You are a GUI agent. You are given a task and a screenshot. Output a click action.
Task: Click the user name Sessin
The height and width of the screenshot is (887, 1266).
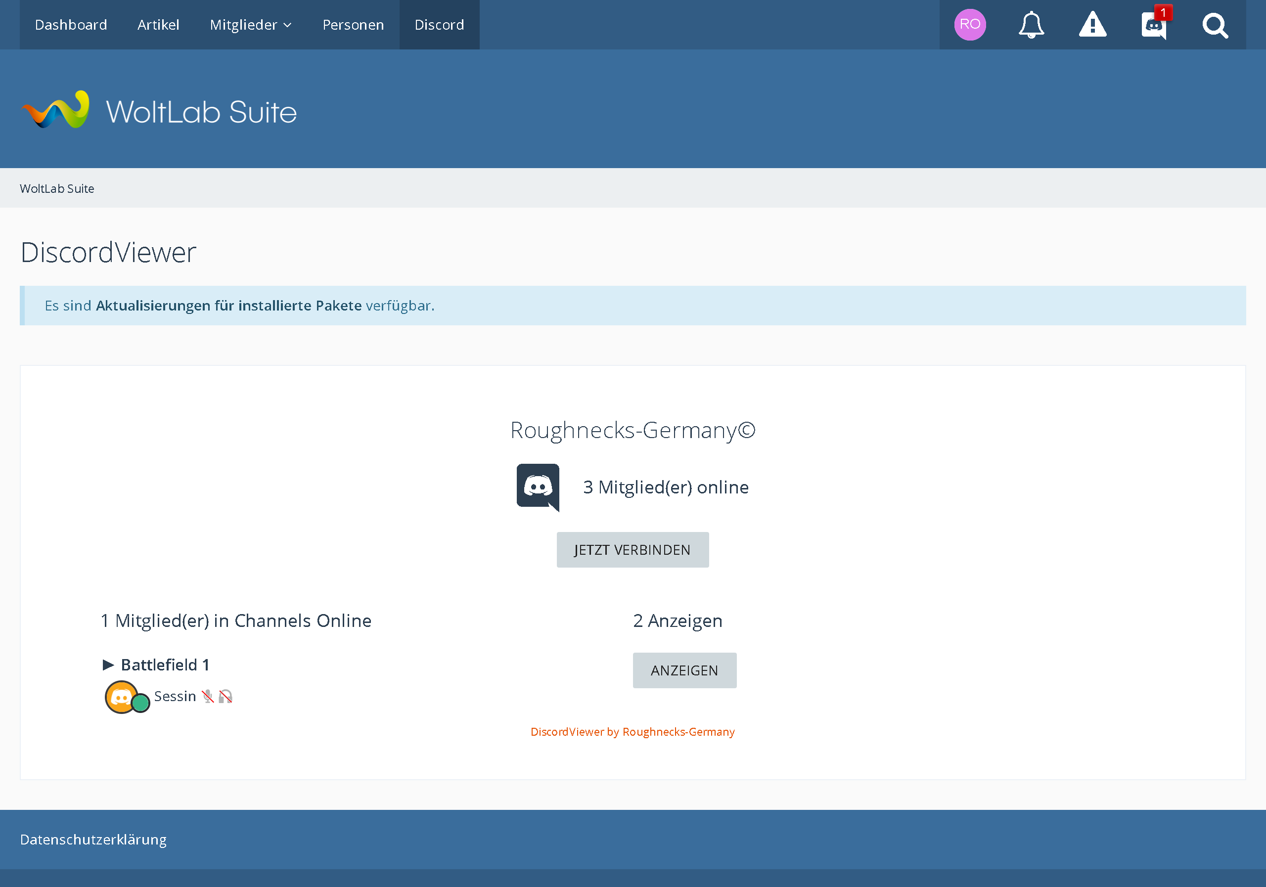pos(175,696)
